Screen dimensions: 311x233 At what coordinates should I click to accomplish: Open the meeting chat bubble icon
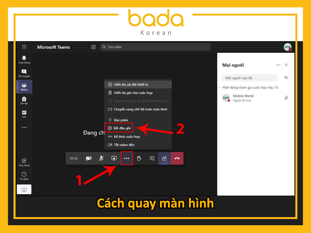(x=152, y=158)
